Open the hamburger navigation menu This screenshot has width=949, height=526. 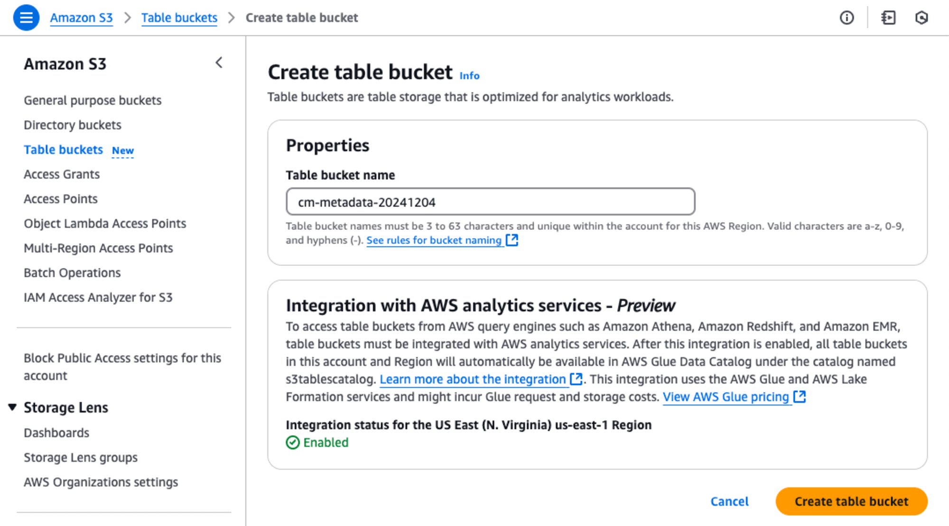(x=26, y=18)
